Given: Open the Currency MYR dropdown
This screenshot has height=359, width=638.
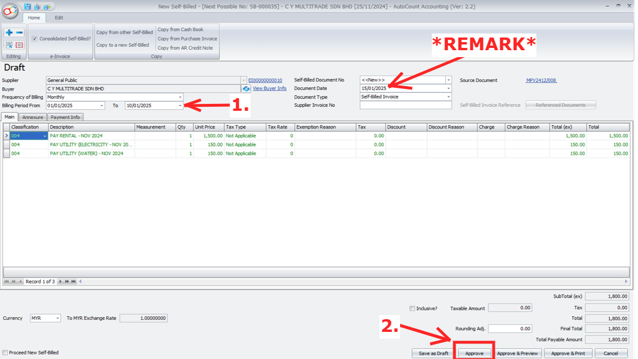Looking at the screenshot, I should tap(57, 318).
